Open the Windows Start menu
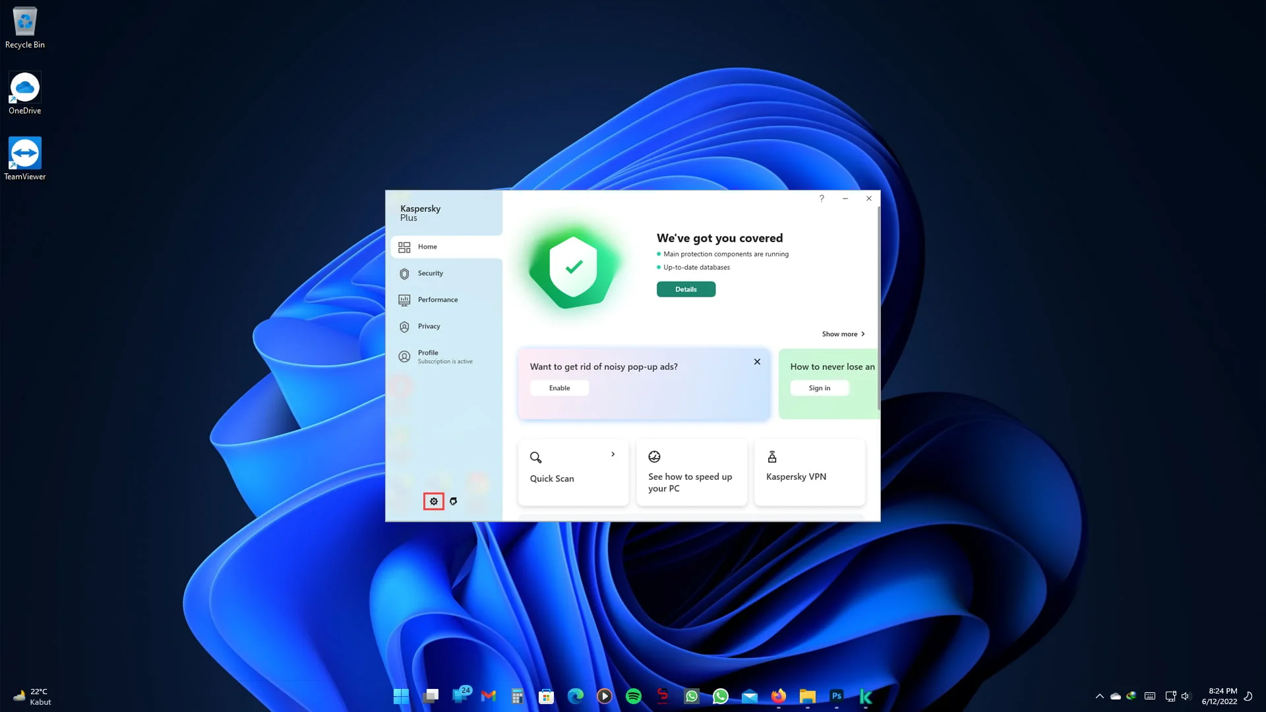The width and height of the screenshot is (1266, 712). (401, 696)
